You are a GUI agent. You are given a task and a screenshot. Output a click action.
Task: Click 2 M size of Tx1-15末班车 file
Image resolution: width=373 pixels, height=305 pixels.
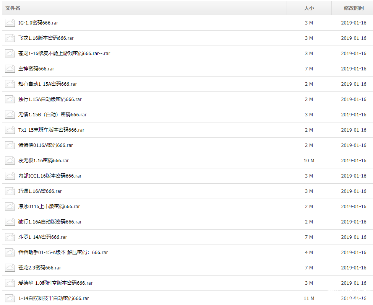309,130
